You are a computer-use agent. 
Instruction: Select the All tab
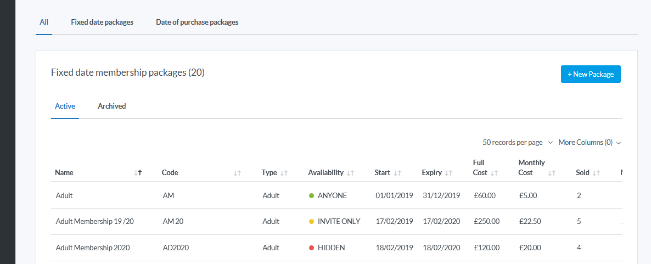pyautogui.click(x=44, y=23)
